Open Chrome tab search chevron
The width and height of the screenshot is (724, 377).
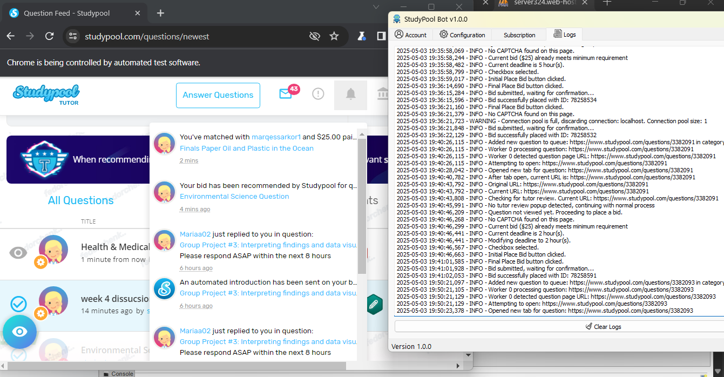(376, 6)
